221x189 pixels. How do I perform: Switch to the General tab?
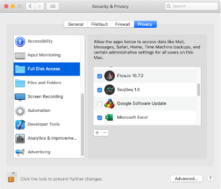tap(76, 24)
